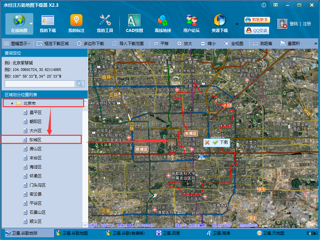Select the 量面积 measure area tool
The width and height of the screenshot is (320, 240).
(290, 43)
